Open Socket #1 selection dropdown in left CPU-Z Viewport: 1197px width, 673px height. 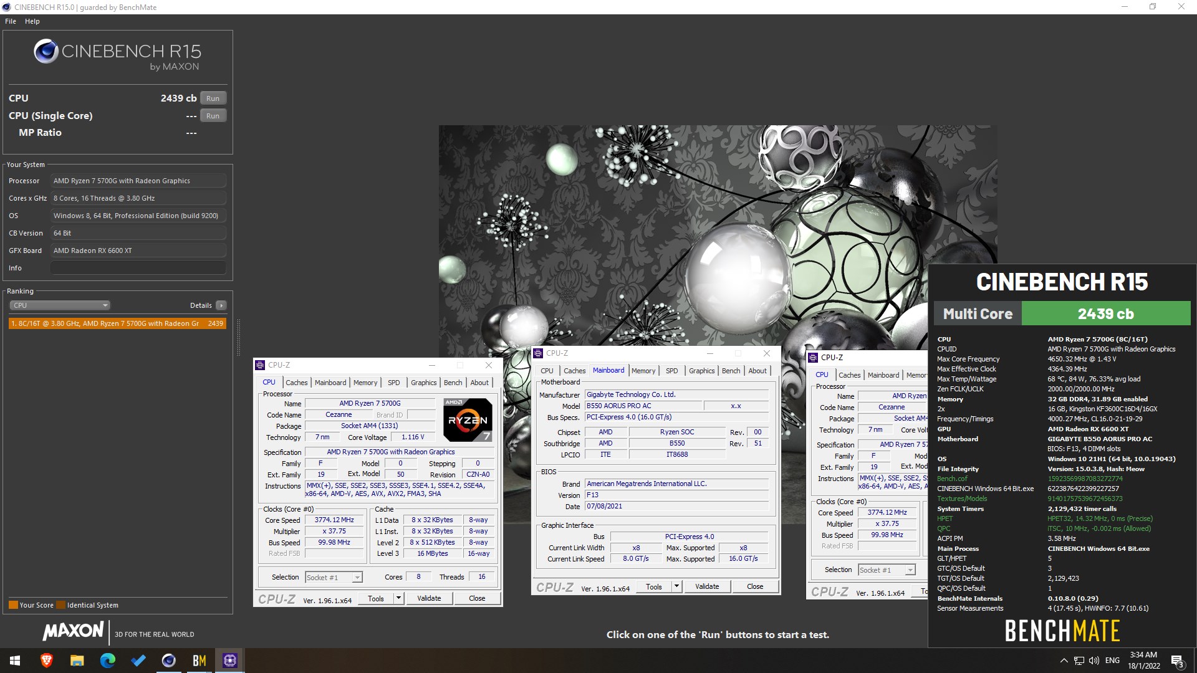coord(334,578)
